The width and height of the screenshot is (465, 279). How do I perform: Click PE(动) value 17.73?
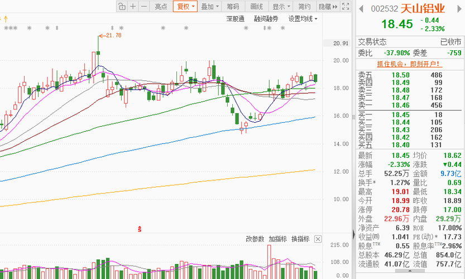tap(453, 237)
